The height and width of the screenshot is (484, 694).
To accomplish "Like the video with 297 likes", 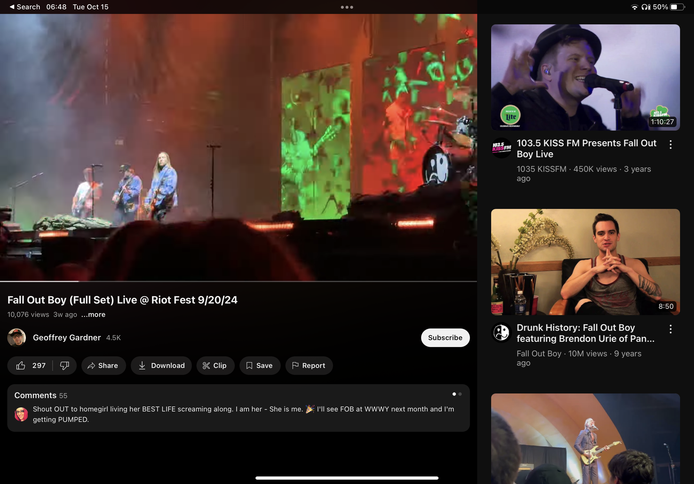I will [30, 365].
